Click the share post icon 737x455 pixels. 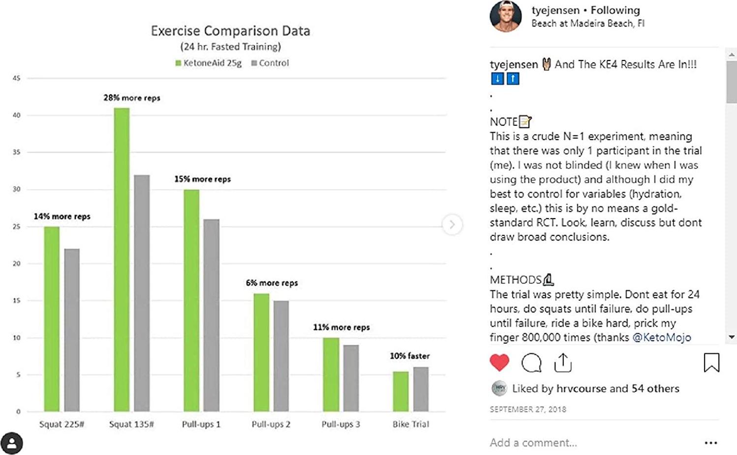563,363
